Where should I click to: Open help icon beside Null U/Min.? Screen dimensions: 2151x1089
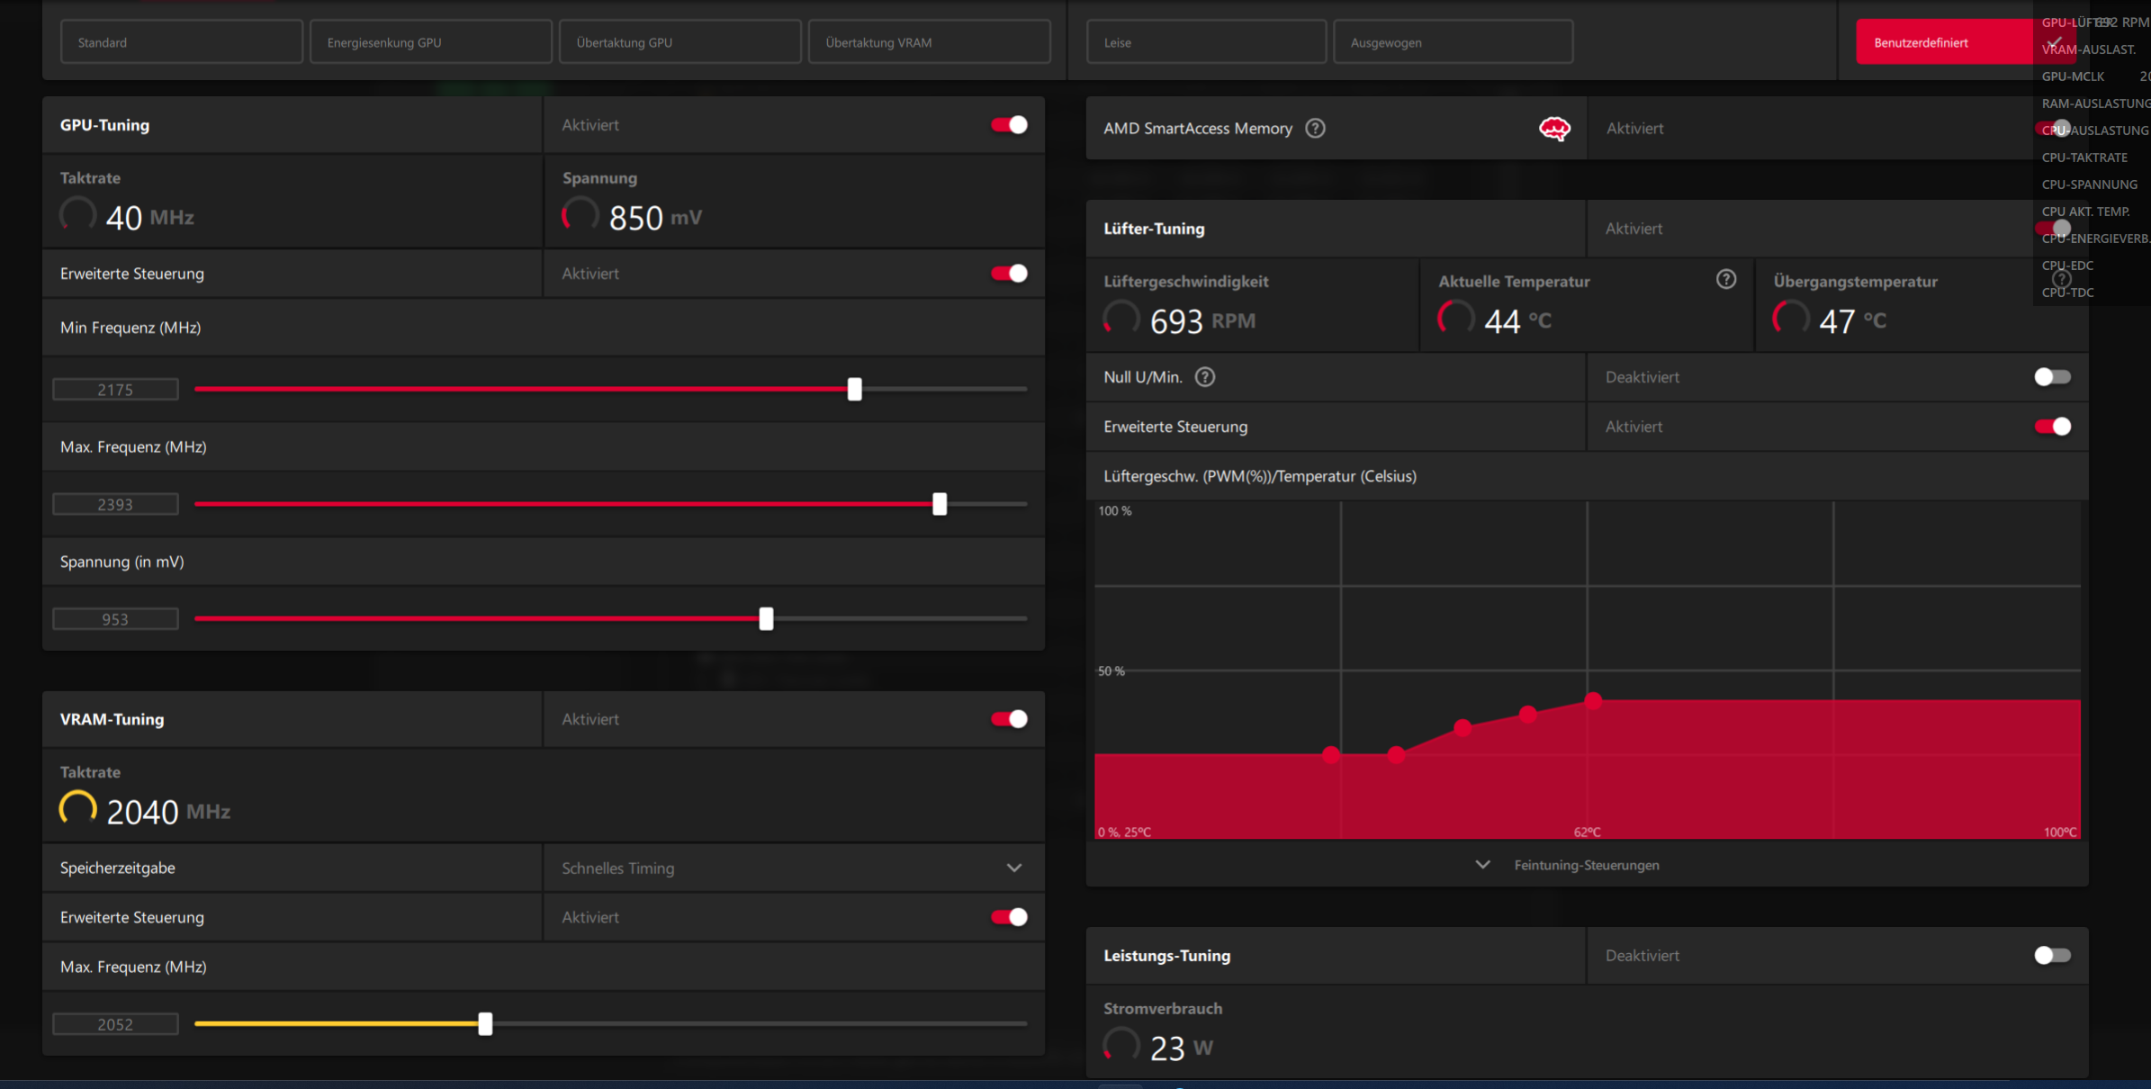1204,377
